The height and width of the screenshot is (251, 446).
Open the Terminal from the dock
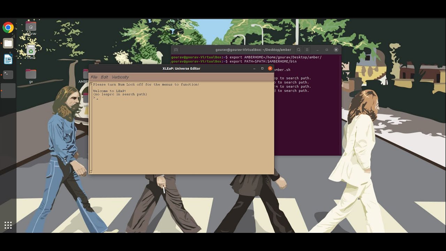pos(8,75)
